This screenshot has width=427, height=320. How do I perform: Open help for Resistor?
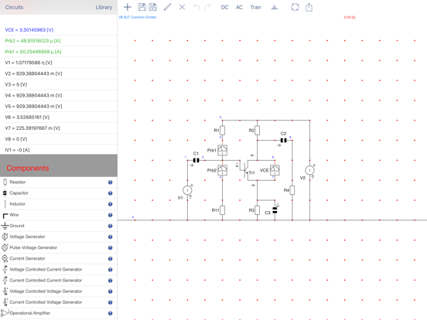[110, 182]
